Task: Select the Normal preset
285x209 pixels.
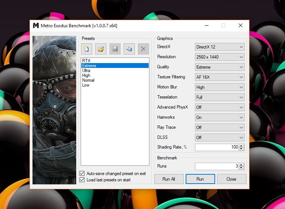Action: [x=115, y=80]
